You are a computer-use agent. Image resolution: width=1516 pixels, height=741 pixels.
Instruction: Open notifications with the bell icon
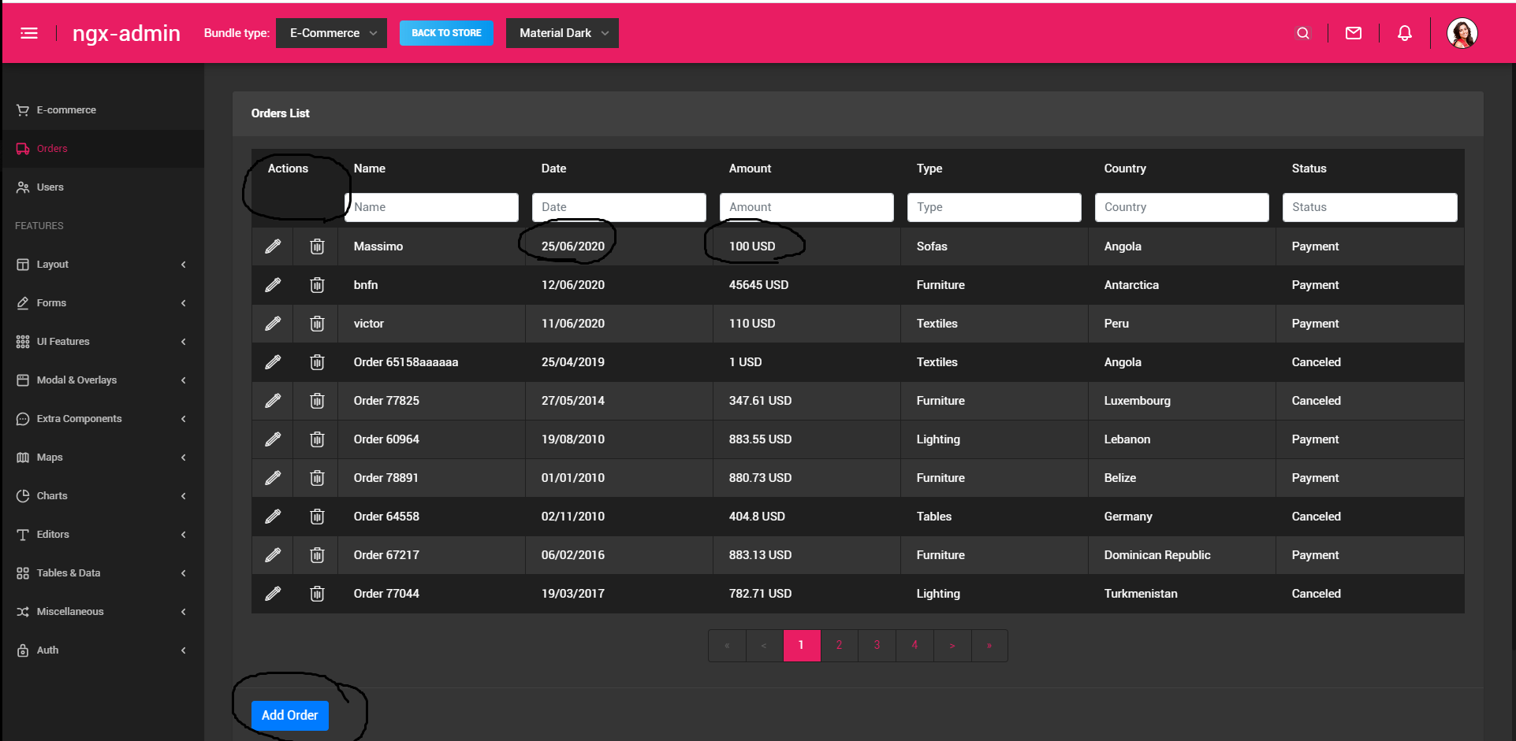(1405, 33)
